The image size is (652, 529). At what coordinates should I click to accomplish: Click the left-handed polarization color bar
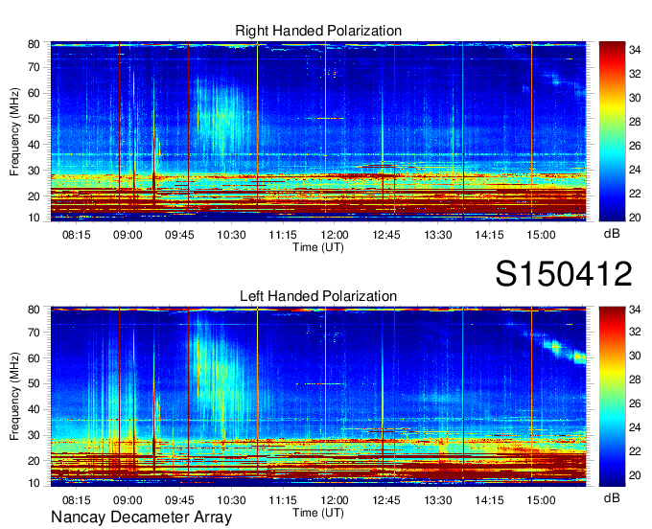(612, 397)
